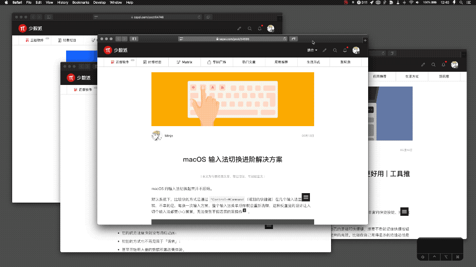Open the 新玩意 tab in the front window
476x267 pixels.
click(x=345, y=62)
